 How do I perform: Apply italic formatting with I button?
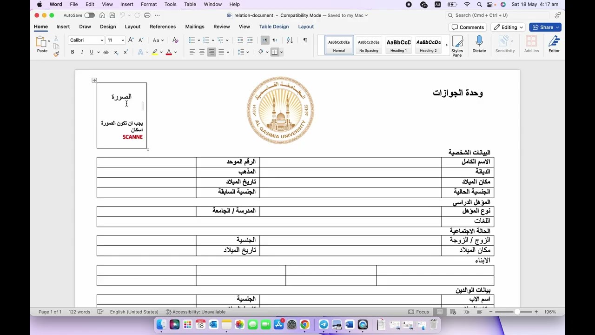tap(82, 52)
